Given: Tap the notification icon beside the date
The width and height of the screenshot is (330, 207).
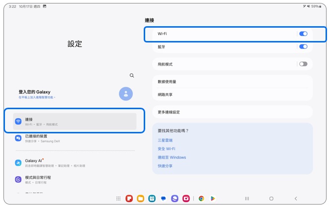Looking at the screenshot, I should pos(45,6).
